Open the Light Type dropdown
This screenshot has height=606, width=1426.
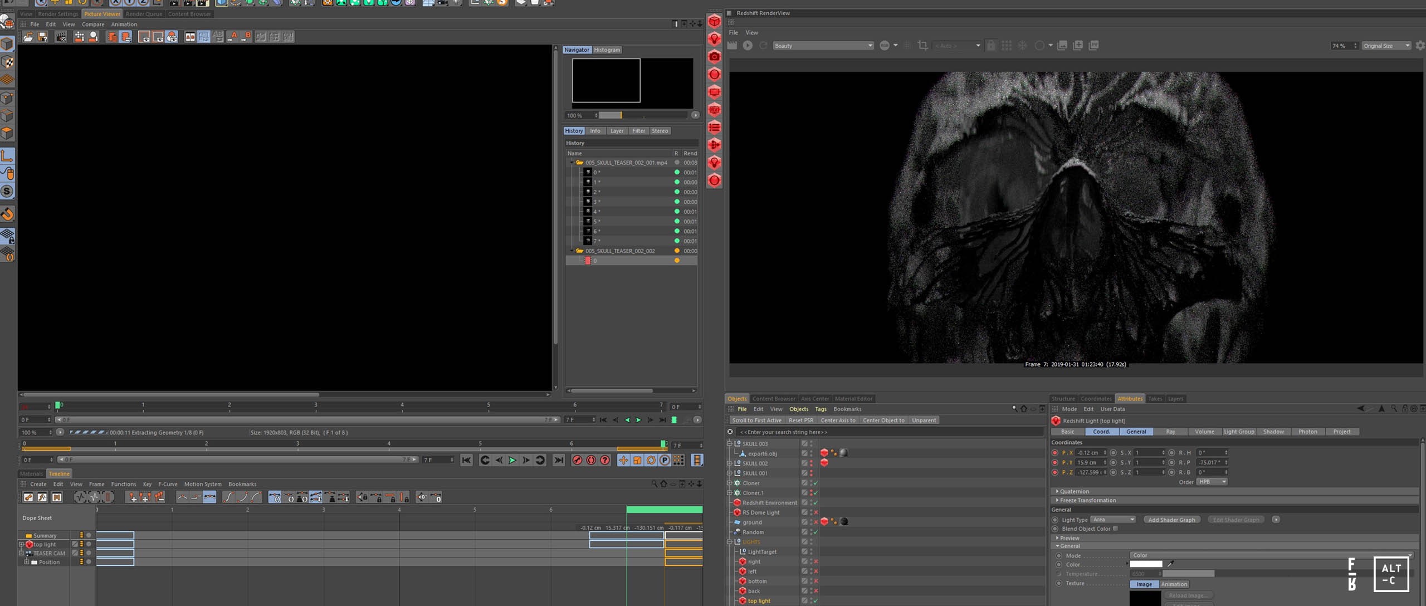pyautogui.click(x=1111, y=519)
